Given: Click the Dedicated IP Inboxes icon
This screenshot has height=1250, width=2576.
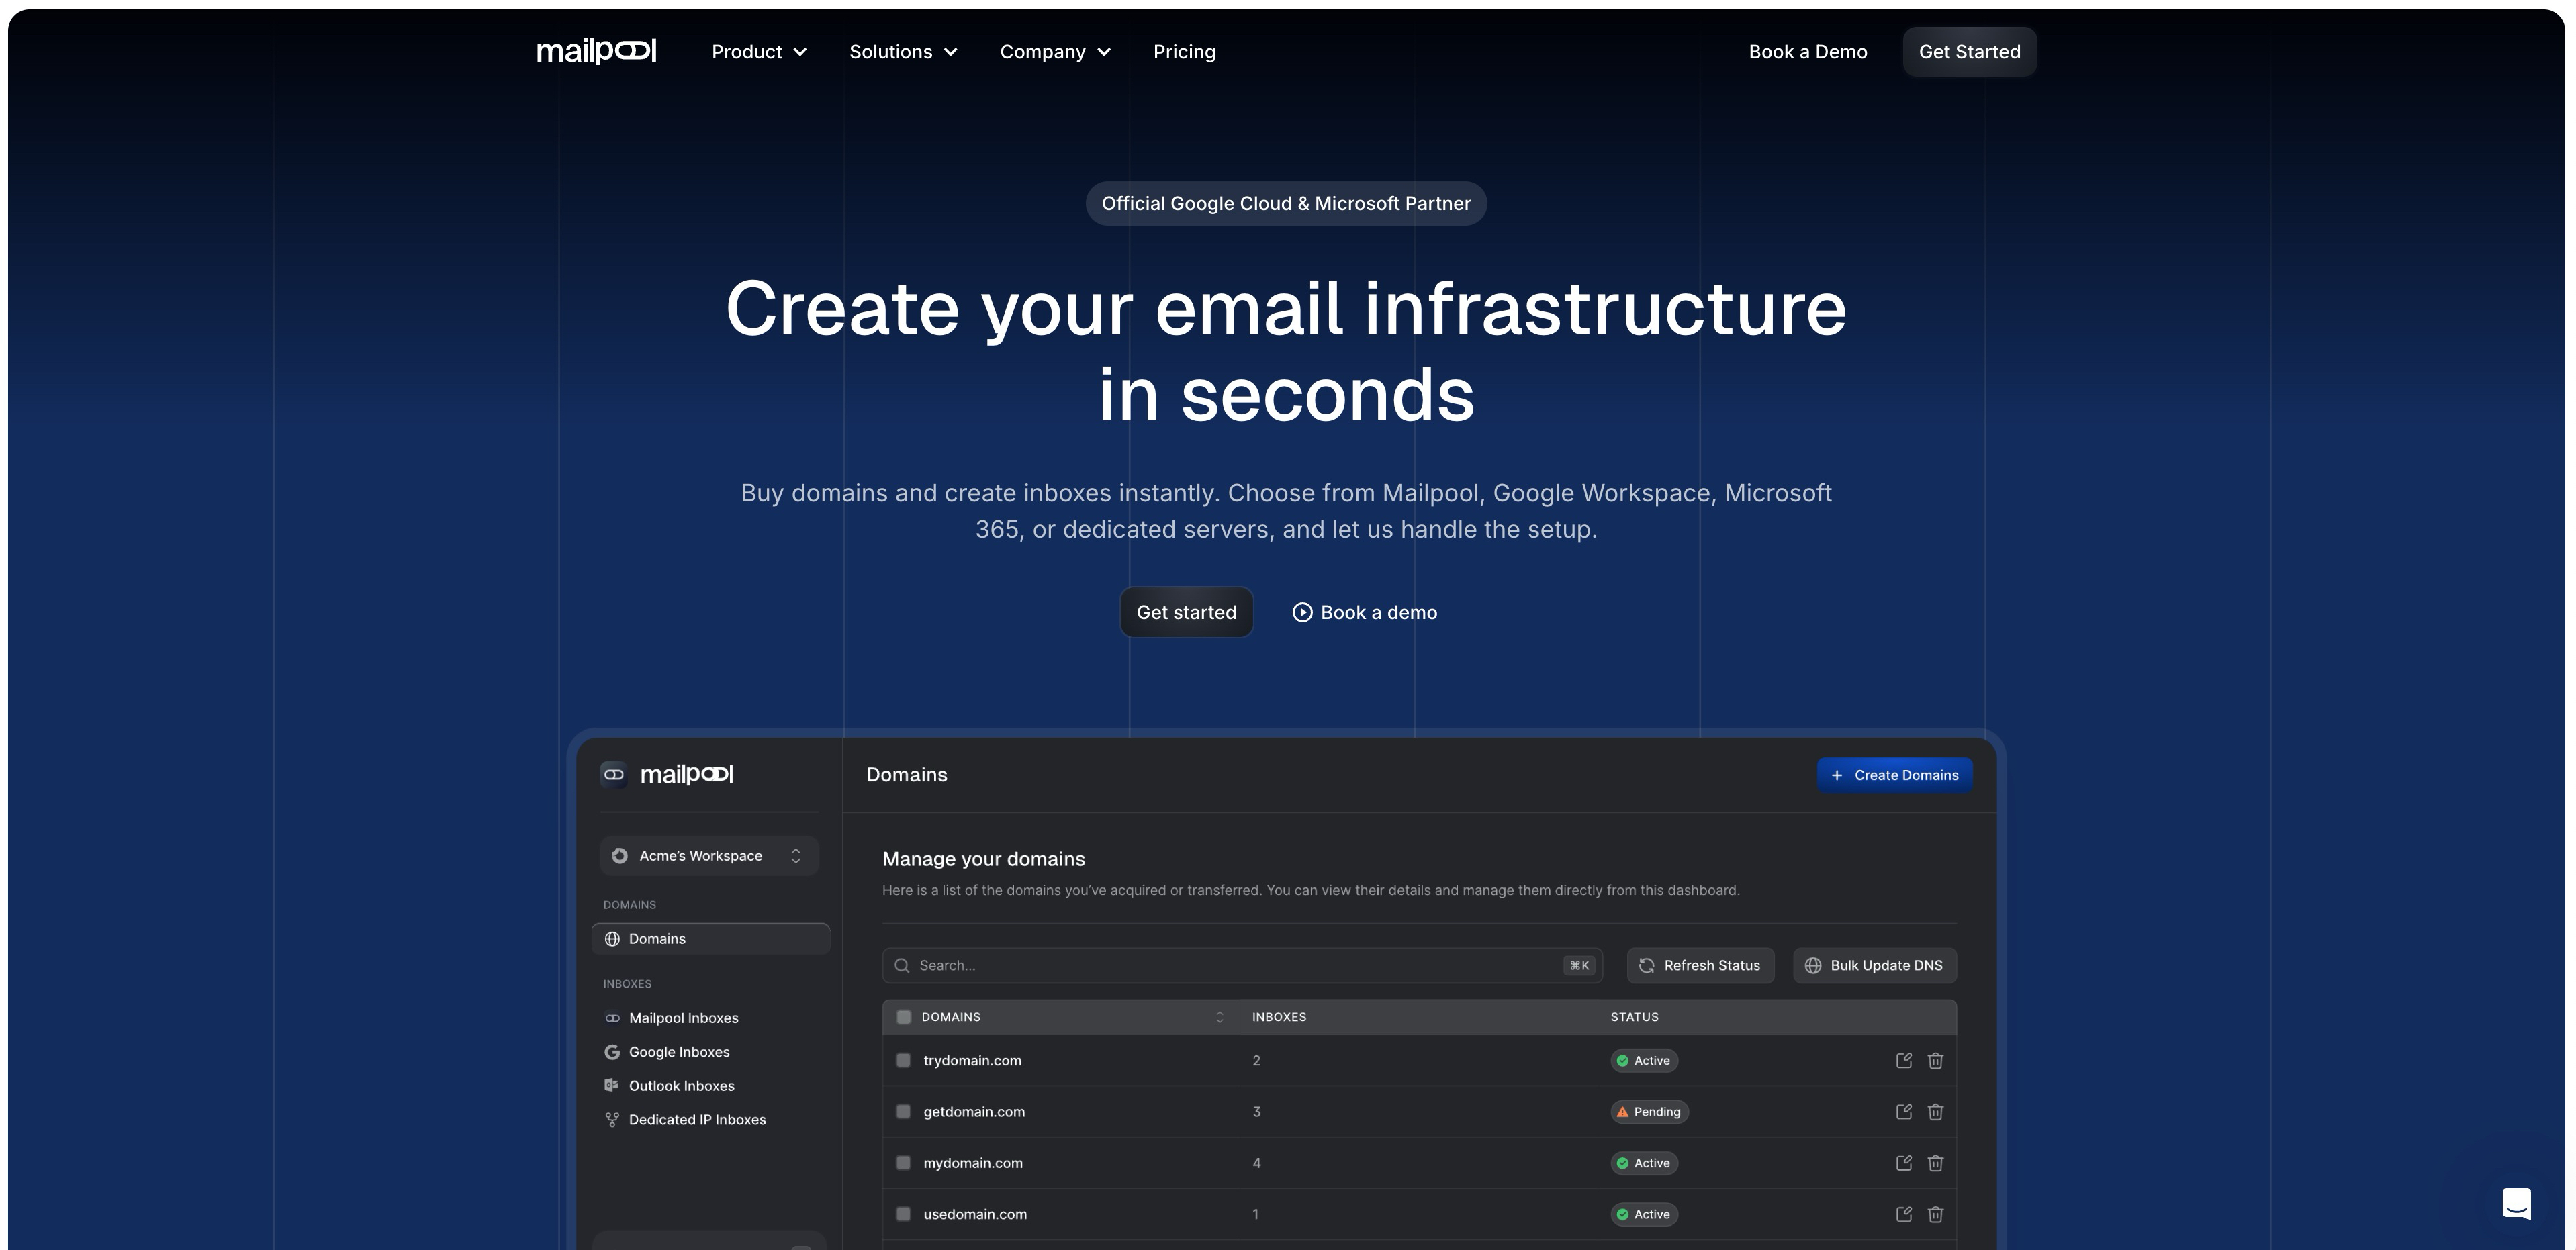Looking at the screenshot, I should pyautogui.click(x=612, y=1120).
